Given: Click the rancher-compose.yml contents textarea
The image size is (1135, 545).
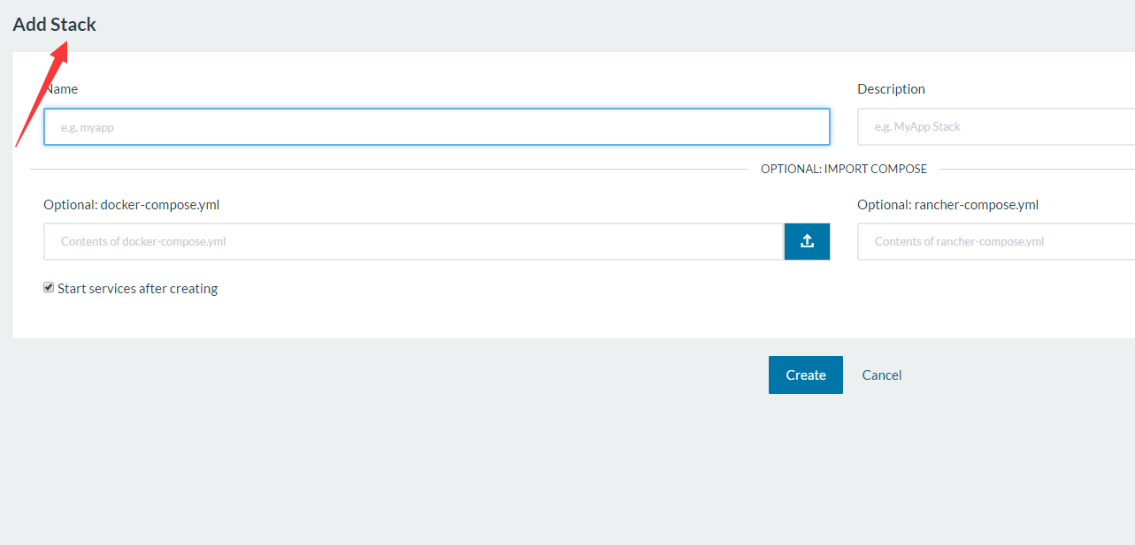Looking at the screenshot, I should (995, 241).
